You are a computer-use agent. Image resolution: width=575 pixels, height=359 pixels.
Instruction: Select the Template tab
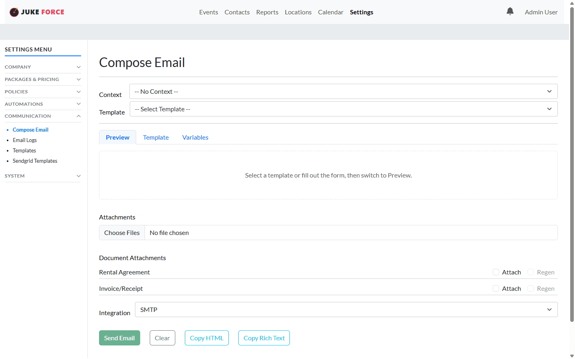click(x=156, y=137)
